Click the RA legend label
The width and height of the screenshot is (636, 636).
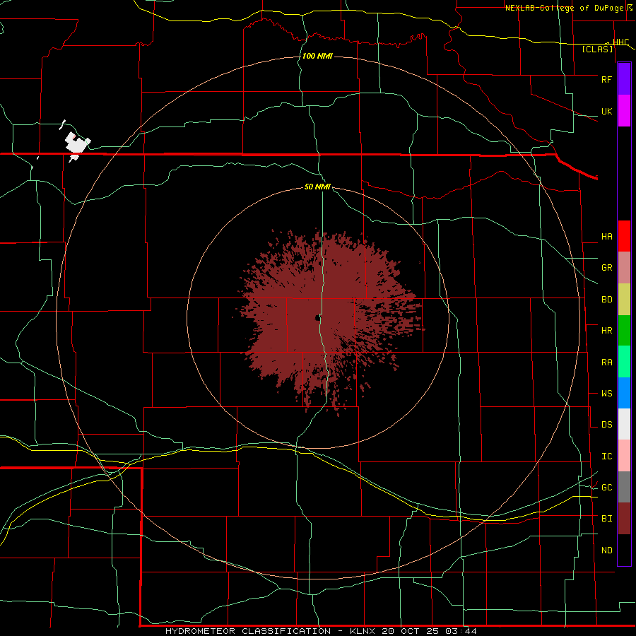(606, 363)
